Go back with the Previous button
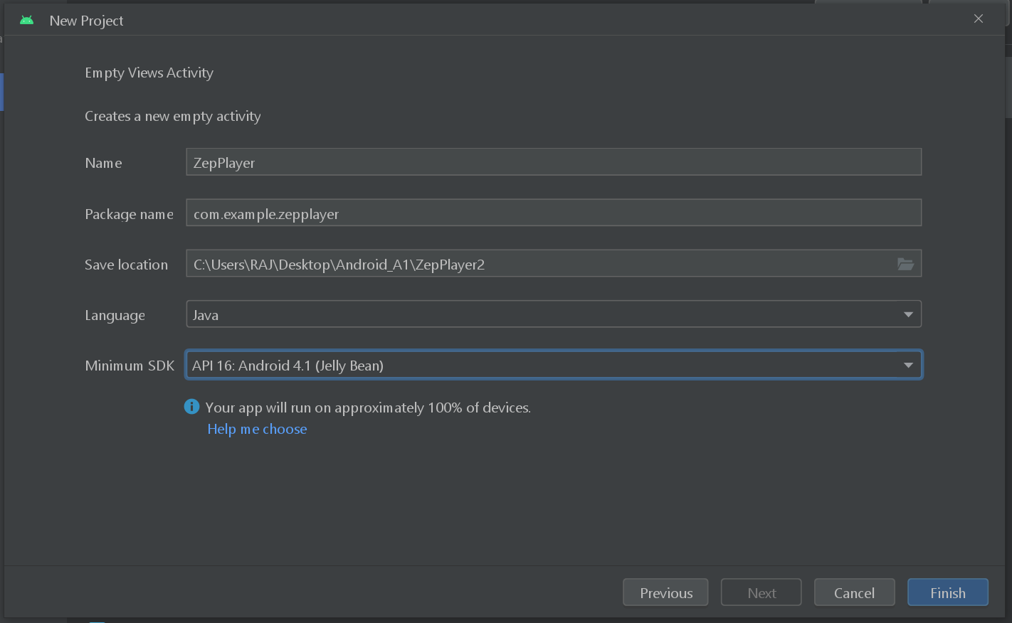 coord(665,592)
